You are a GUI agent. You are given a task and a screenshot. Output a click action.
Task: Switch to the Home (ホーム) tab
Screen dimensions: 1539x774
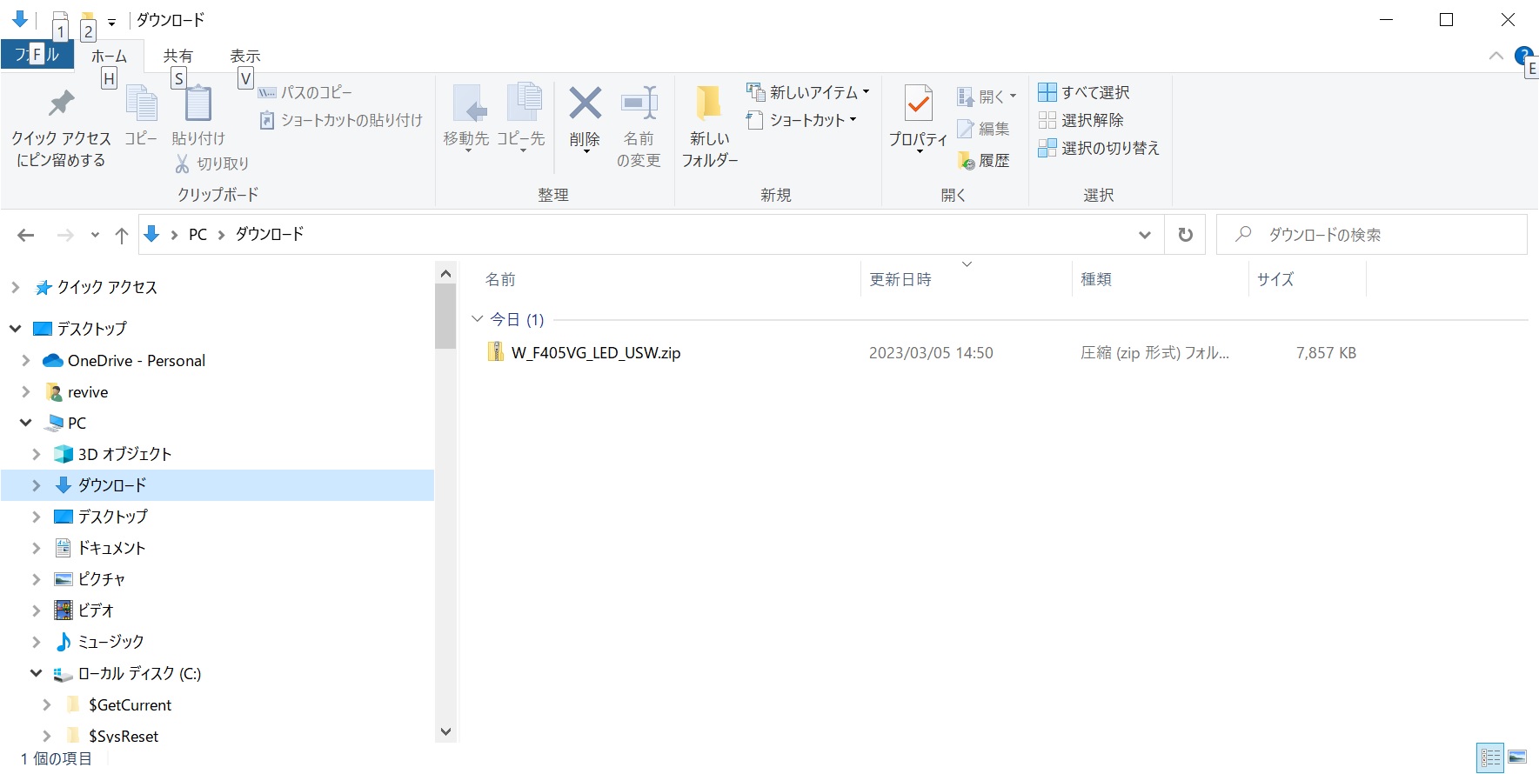point(109,56)
